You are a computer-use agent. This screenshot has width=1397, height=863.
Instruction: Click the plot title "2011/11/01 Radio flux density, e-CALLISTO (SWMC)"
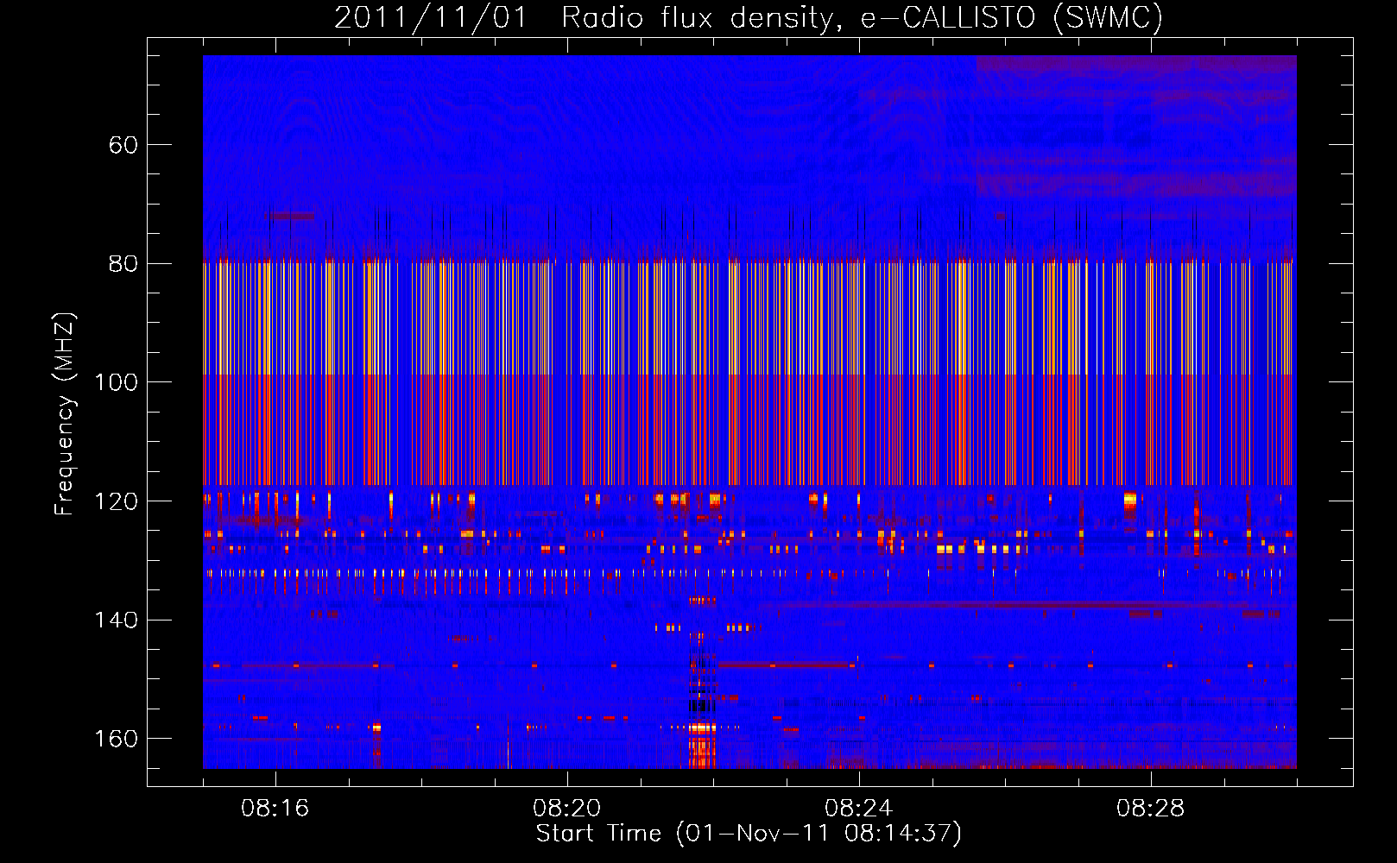749,17
